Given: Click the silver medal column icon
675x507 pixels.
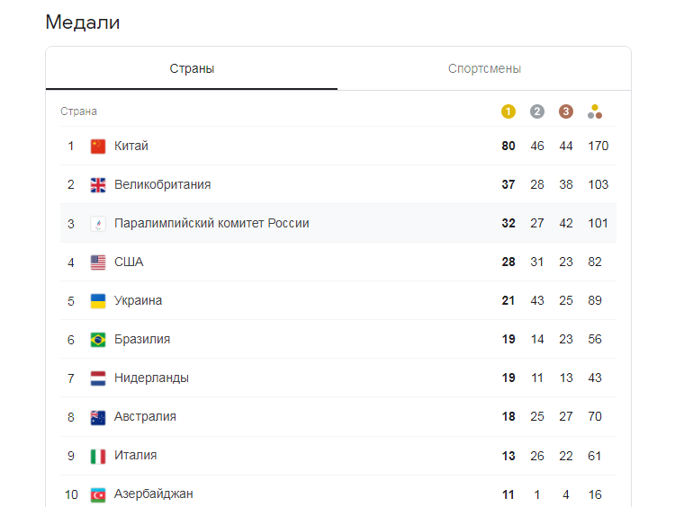Looking at the screenshot, I should point(537,111).
